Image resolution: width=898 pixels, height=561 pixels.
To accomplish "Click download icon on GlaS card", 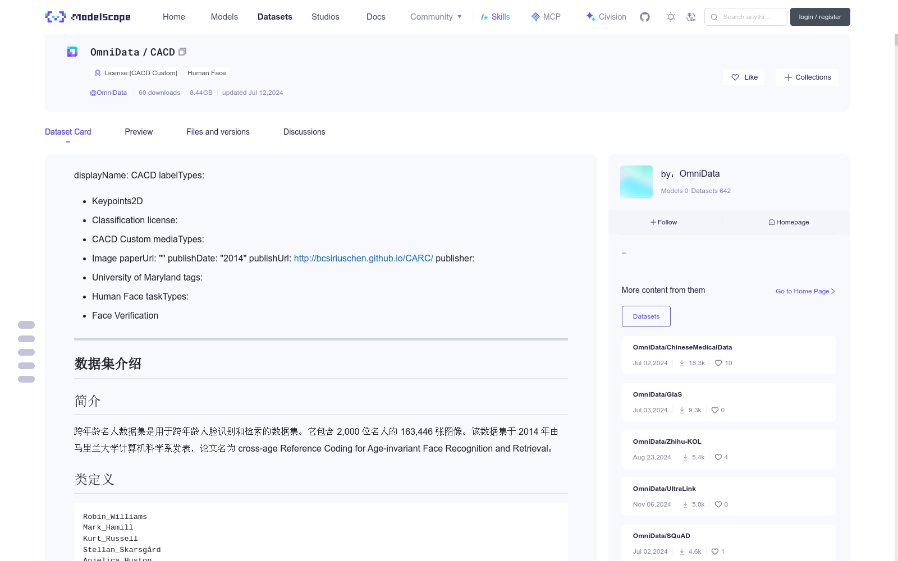I will pyautogui.click(x=682, y=410).
